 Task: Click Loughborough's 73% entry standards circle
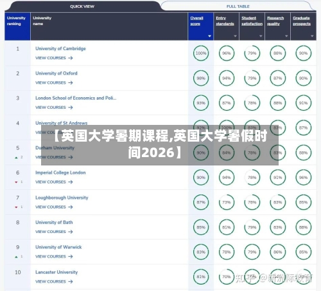coord(227,202)
